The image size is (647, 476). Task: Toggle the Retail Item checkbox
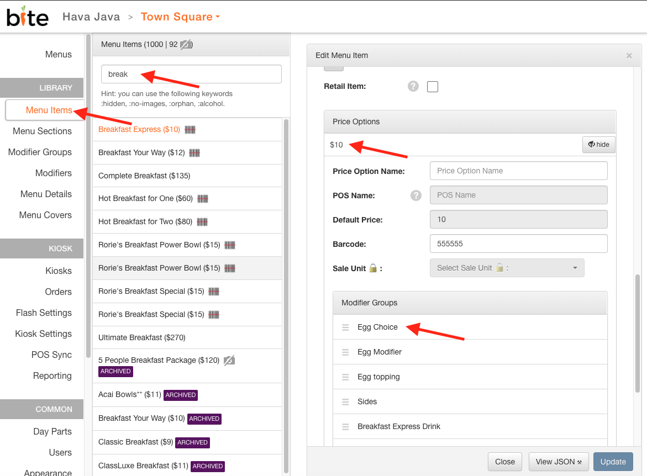pos(433,87)
